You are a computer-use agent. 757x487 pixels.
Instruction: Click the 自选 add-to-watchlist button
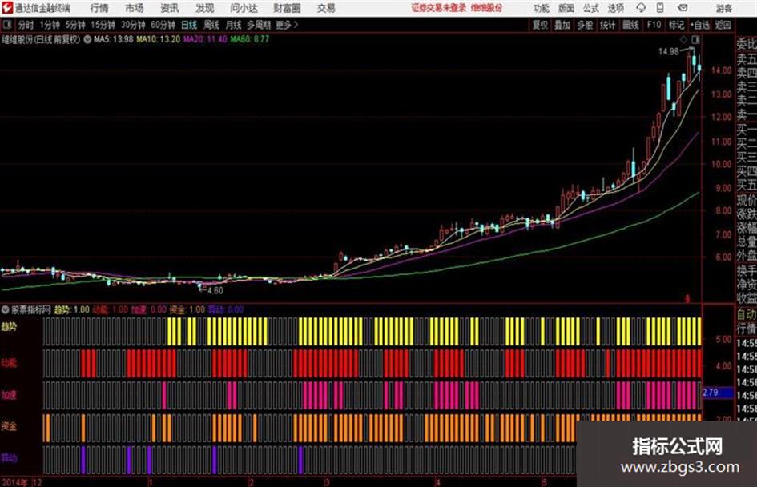[x=700, y=25]
